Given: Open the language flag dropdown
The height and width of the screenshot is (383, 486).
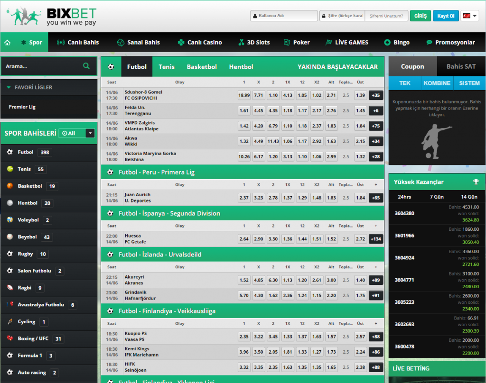Looking at the screenshot, I should point(470,16).
